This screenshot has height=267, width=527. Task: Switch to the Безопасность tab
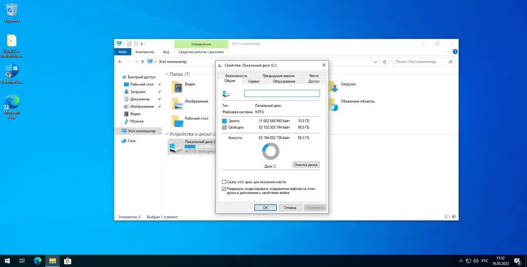click(236, 76)
